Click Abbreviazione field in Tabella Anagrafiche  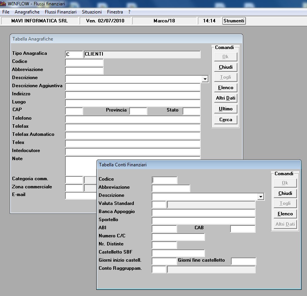pyautogui.click(x=84, y=71)
